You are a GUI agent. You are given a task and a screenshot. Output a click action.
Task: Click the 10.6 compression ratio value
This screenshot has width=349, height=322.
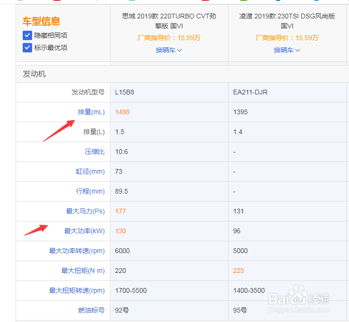[121, 152]
